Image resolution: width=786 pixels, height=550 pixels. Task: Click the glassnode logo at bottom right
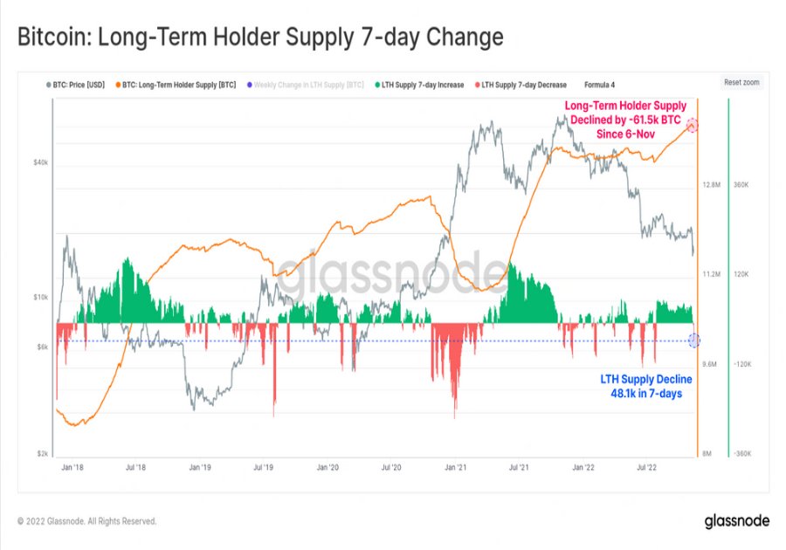[737, 521]
